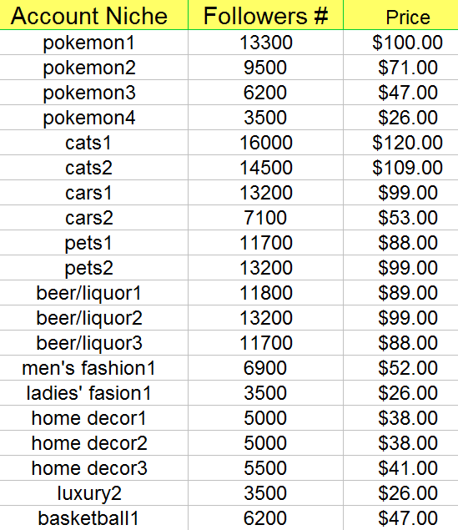Select the cats1 niche cell
This screenshot has height=530, width=458.
(93, 143)
